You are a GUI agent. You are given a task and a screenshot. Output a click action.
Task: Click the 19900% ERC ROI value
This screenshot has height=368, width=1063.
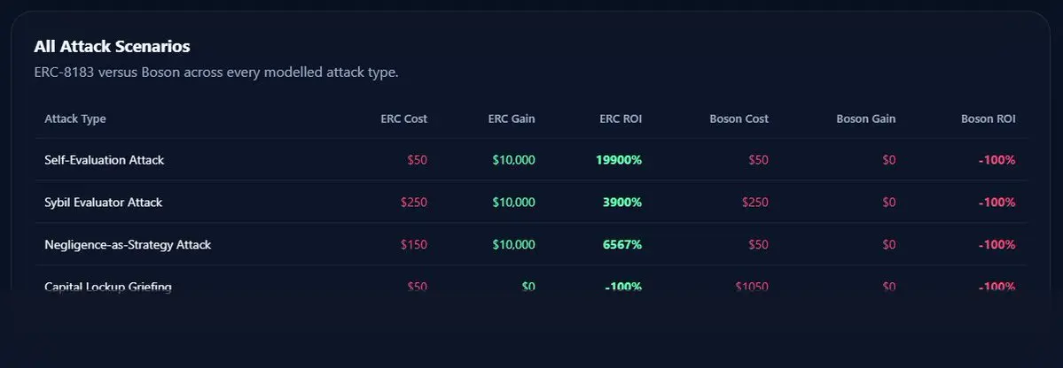tap(619, 160)
